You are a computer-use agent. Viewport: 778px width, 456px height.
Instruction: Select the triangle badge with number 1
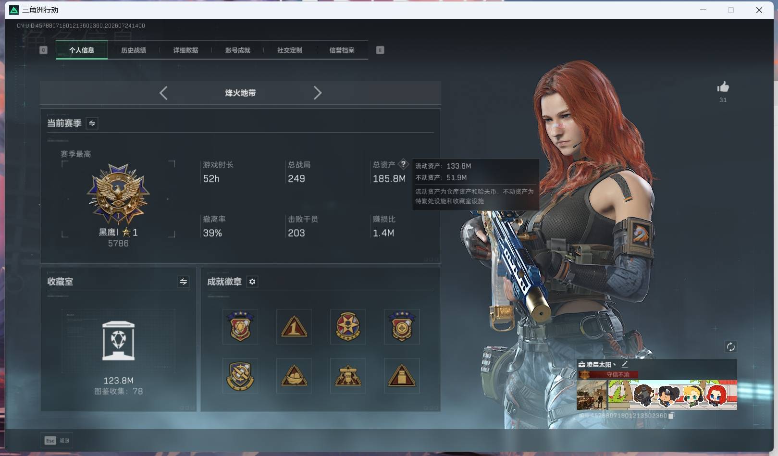pyautogui.click(x=294, y=326)
